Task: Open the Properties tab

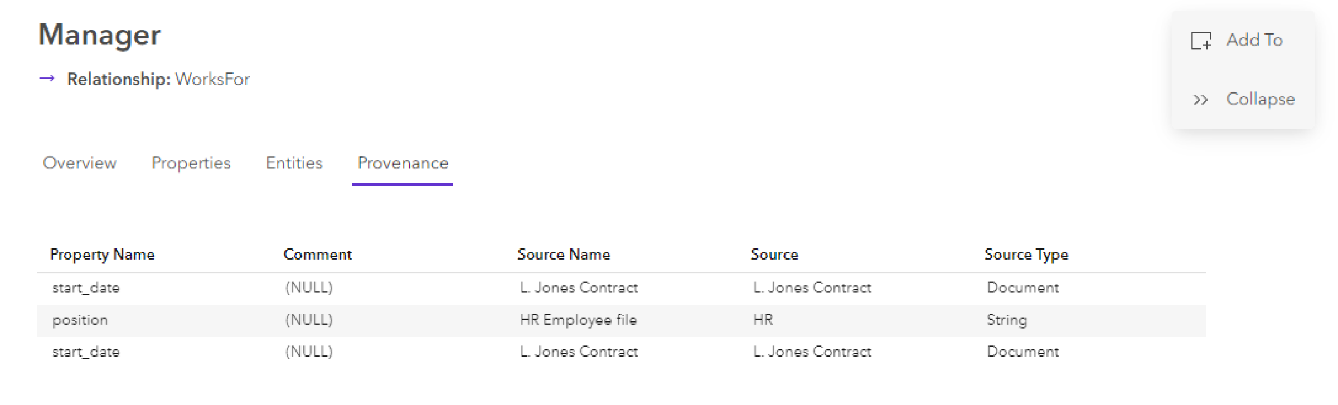Action: [x=191, y=163]
